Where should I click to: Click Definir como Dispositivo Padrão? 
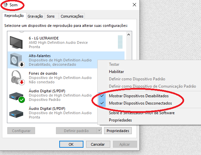pyautogui.click(x=137, y=79)
